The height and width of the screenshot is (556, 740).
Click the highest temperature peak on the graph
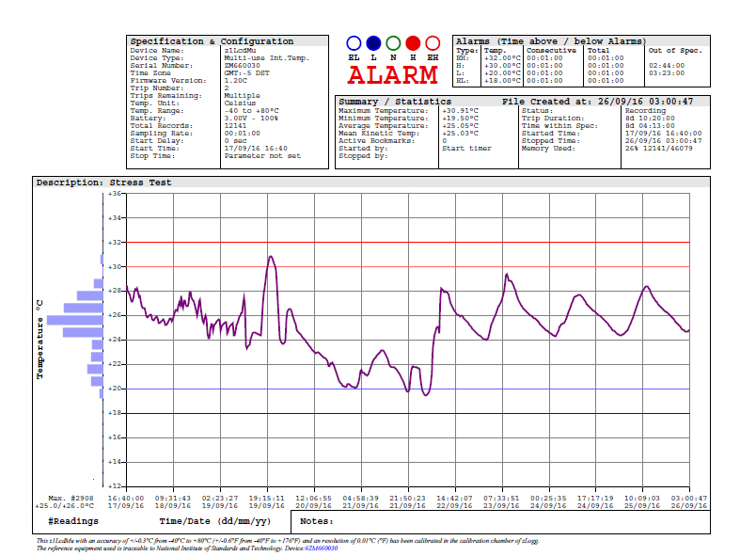click(x=271, y=257)
